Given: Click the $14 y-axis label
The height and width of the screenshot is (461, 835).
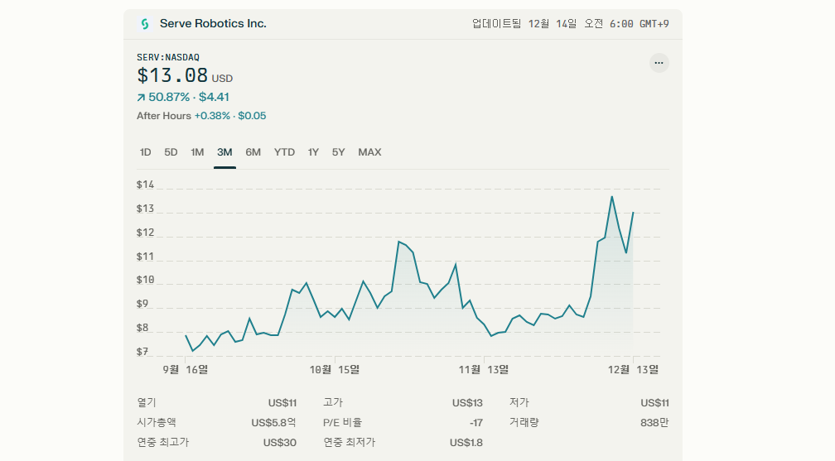Looking at the screenshot, I should [146, 185].
